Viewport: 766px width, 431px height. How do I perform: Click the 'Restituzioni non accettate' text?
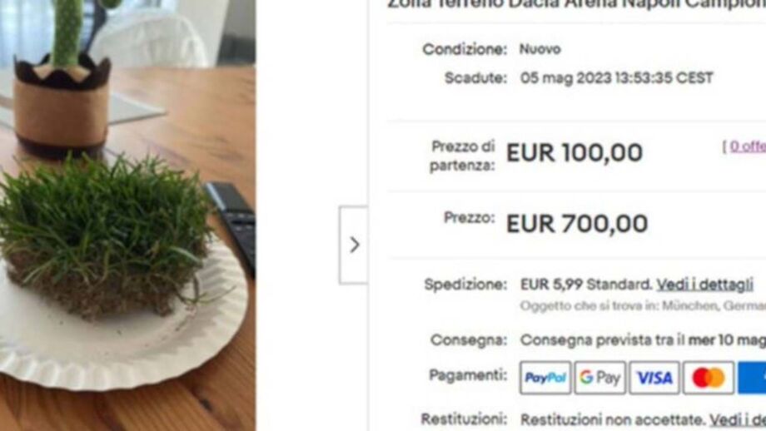tap(613, 420)
